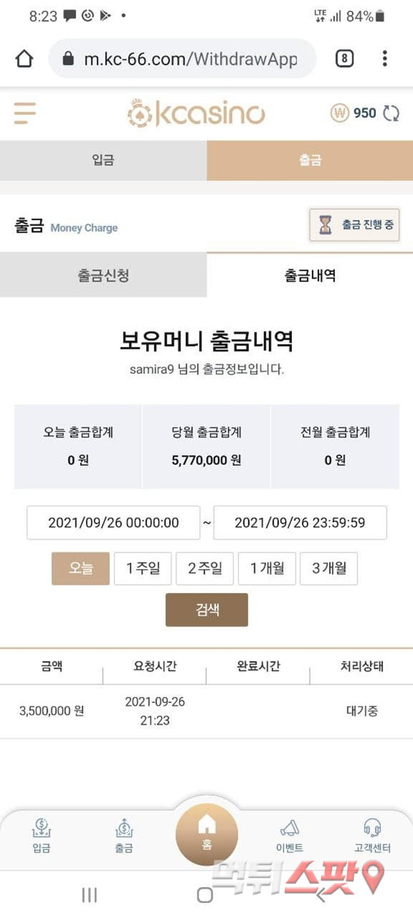Click the 검색 search button
413x918 pixels.
[206, 610]
